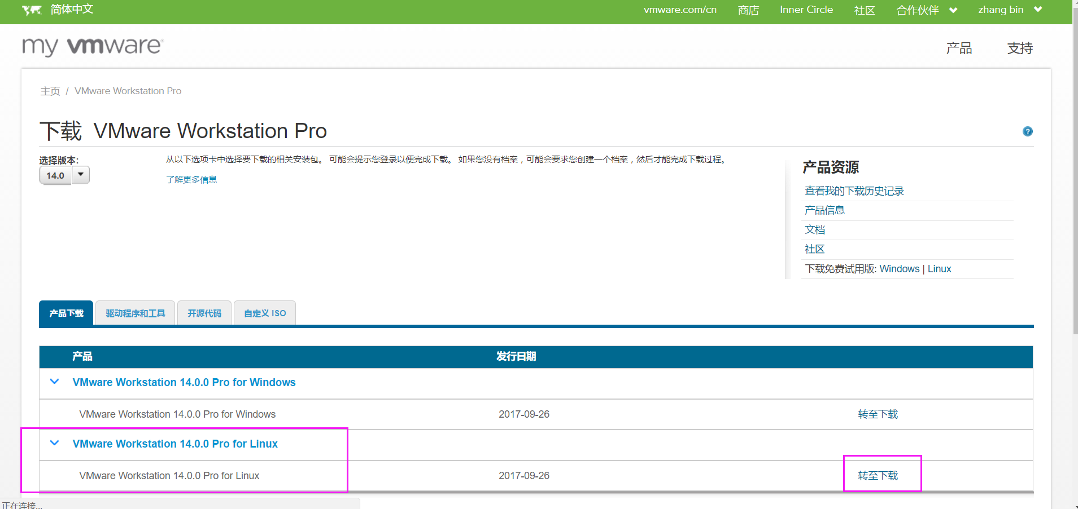Click the 产品 table column header

click(82, 356)
